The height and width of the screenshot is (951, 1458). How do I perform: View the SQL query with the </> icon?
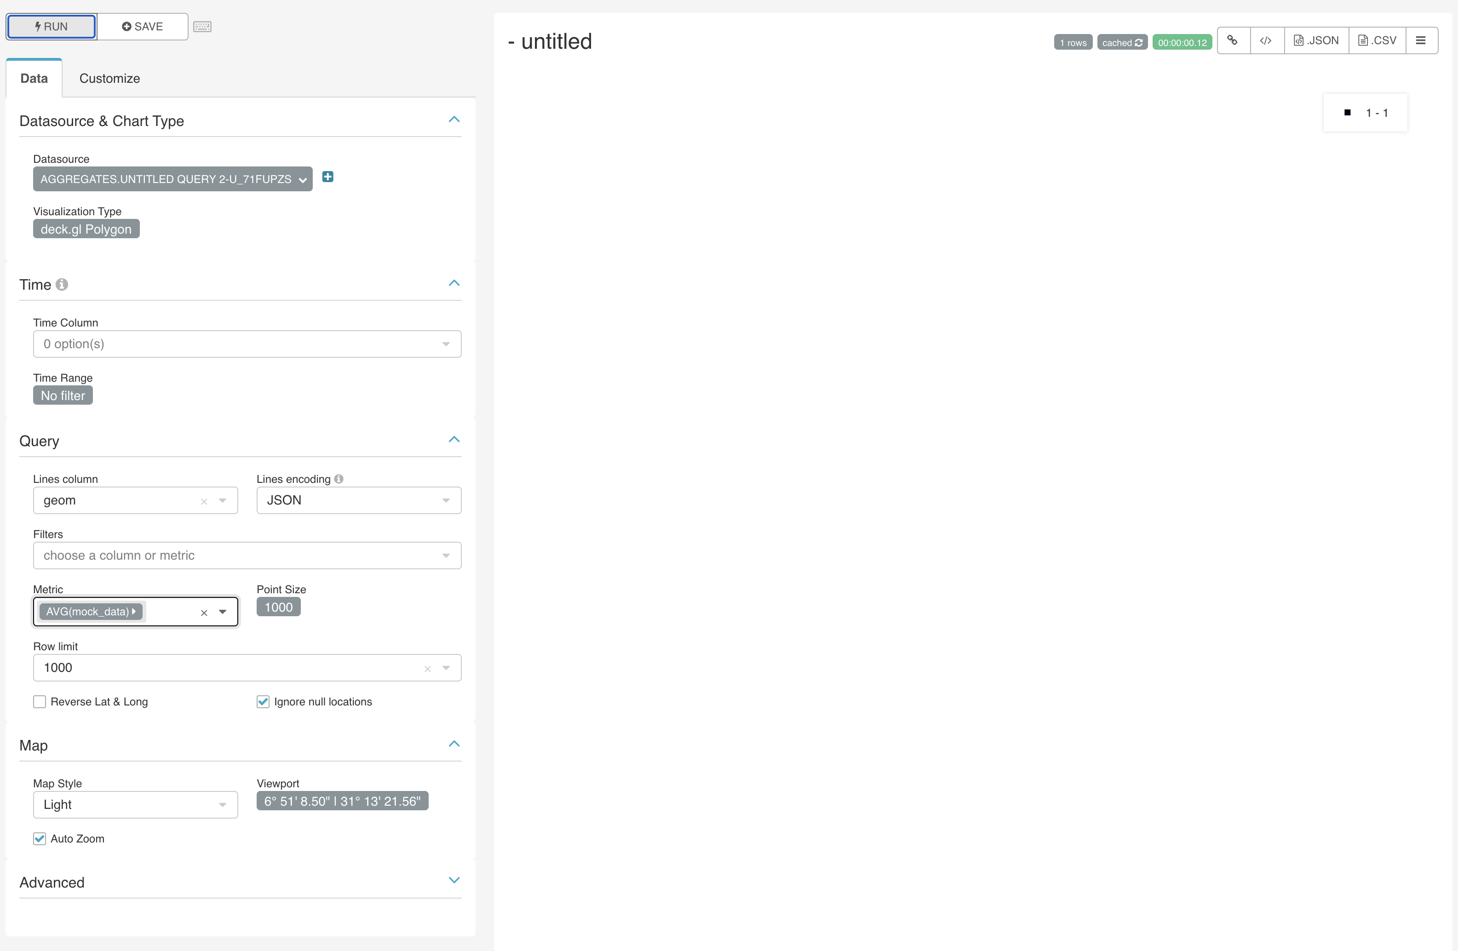(1266, 40)
